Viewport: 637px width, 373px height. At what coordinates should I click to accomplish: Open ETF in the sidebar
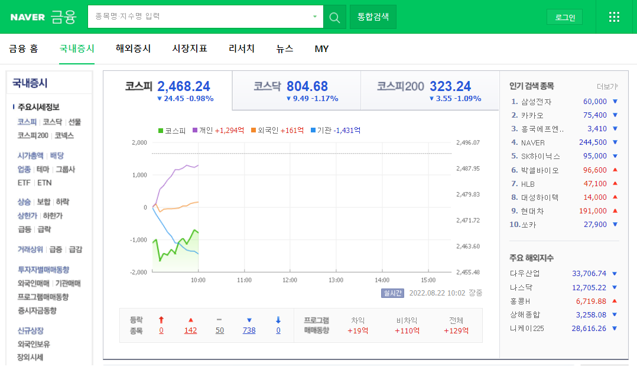(x=24, y=183)
